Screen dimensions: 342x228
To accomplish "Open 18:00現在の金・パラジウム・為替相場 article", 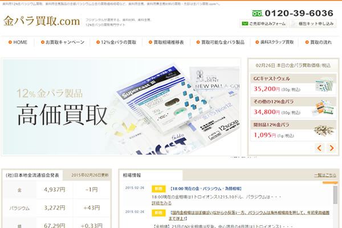I will pos(205,189).
